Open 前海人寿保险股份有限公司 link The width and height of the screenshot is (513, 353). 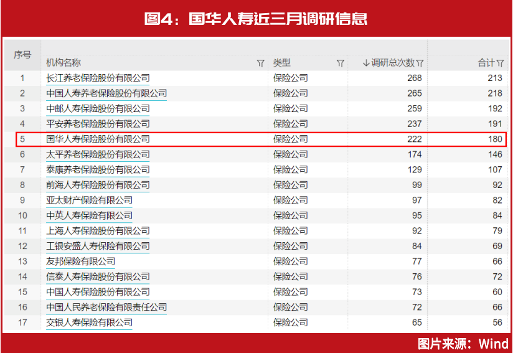pyautogui.click(x=98, y=185)
